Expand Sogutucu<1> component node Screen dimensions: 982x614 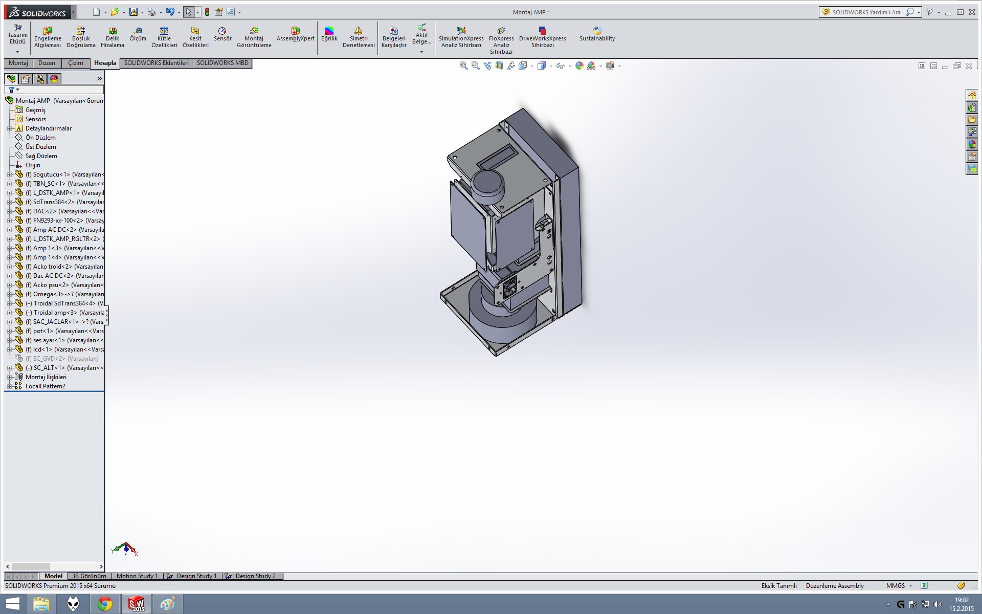[9, 174]
